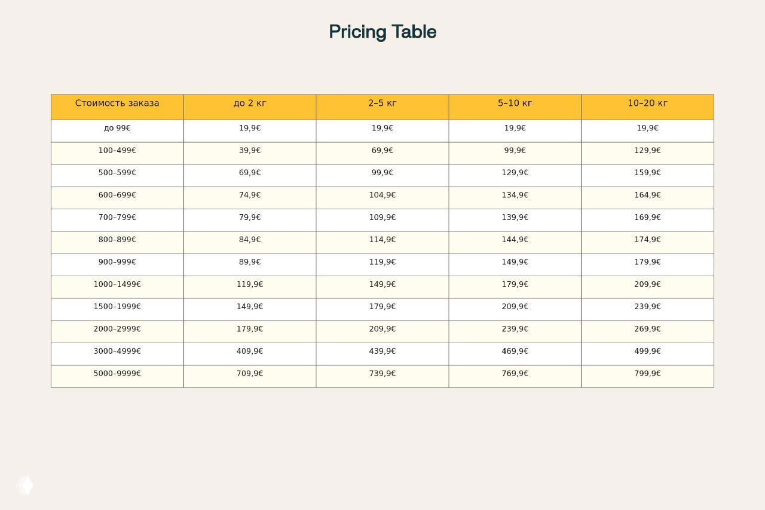Select the '1000–1499€' row label

(x=117, y=285)
